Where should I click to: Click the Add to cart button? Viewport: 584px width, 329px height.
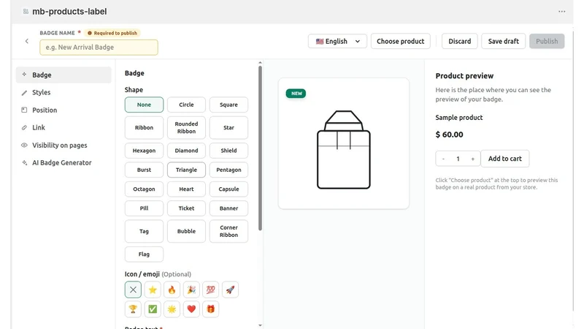point(505,159)
